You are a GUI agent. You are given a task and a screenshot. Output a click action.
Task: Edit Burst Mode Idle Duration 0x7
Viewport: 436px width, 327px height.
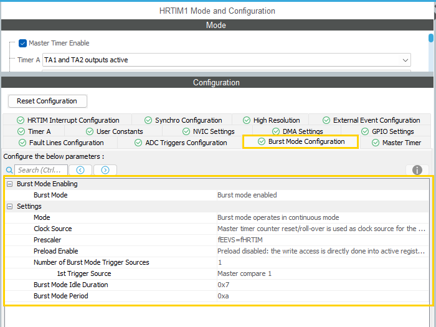323,285
